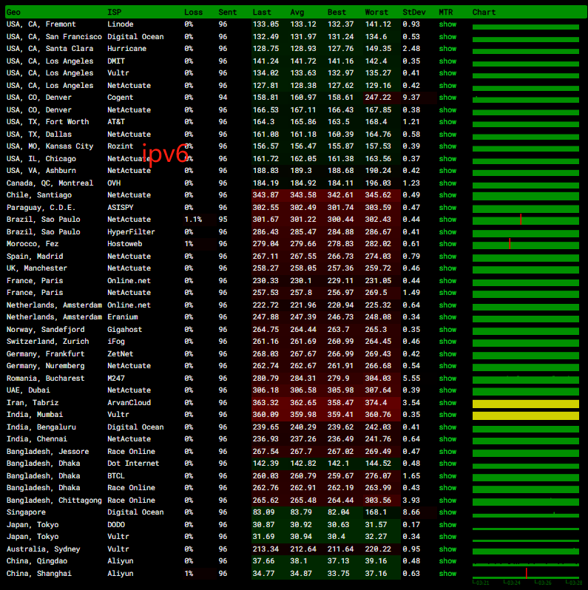588x590 pixels.
Task: Click show for Paraguay ASISPY row
Action: click(x=447, y=207)
